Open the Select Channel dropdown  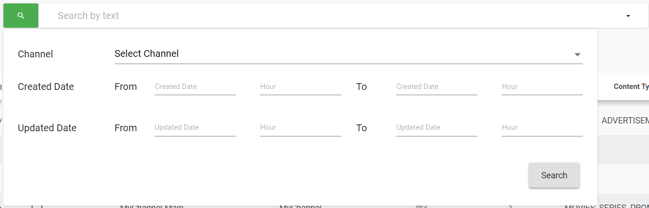click(340, 54)
